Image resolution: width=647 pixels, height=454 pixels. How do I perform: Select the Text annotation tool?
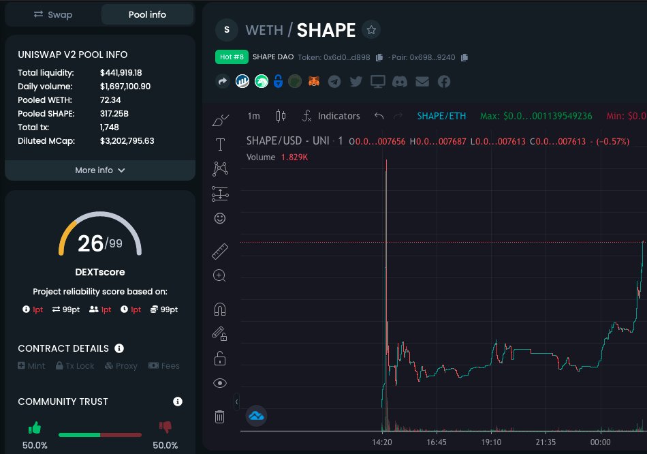click(219, 143)
